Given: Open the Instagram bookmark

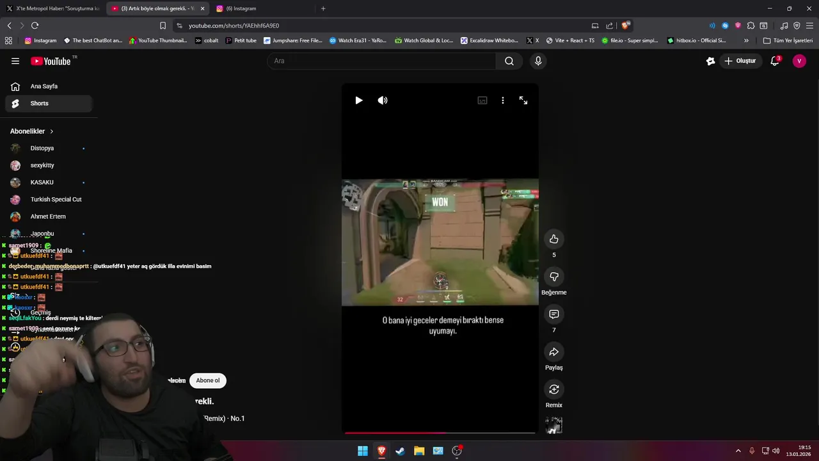Looking at the screenshot, I should pyautogui.click(x=40, y=40).
